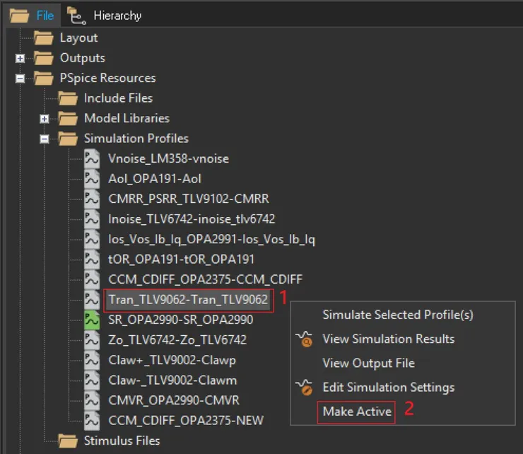This screenshot has height=454, width=523.
Task: Click the Inoise_TLV6742 profile icon
Action: tap(92, 219)
